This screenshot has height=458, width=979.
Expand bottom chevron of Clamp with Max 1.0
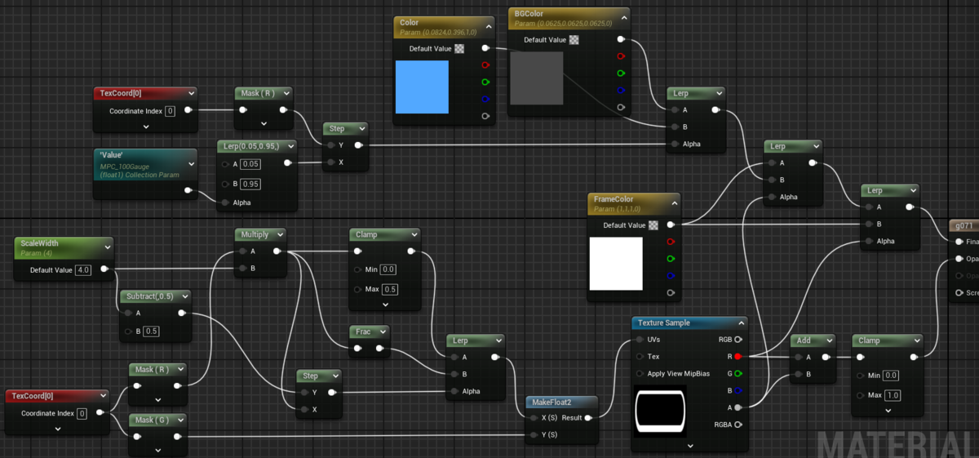pos(888,412)
